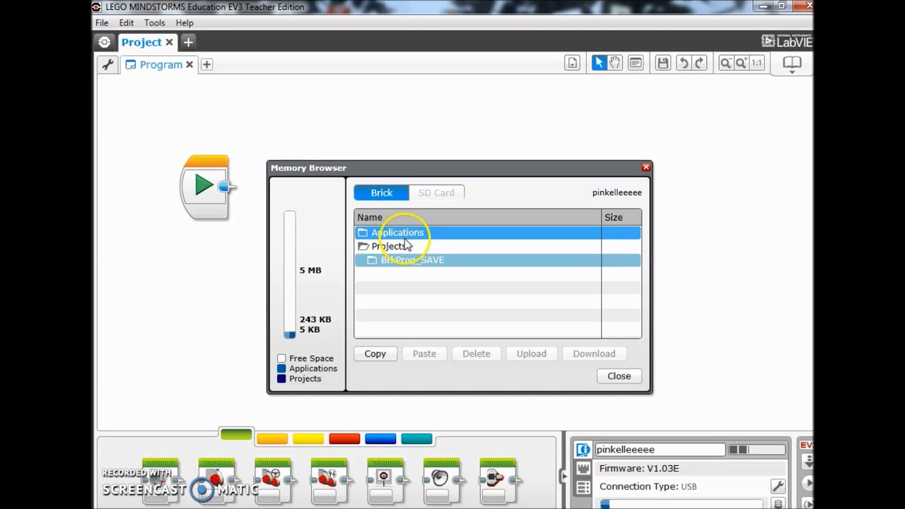
Task: Close the Memory Browser with red X
Action: [646, 168]
